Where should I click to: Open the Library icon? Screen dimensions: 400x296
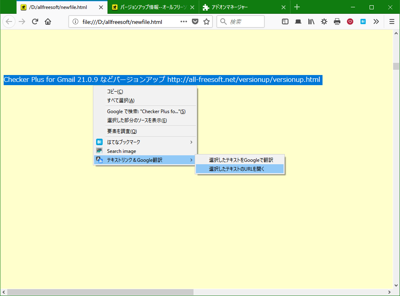(x=311, y=21)
